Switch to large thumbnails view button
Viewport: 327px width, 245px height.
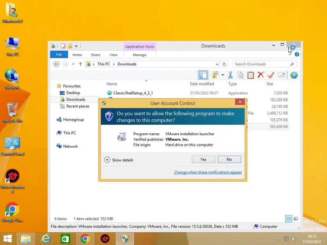296,219
